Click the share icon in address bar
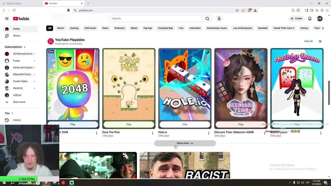The width and height of the screenshot is (331, 186). click(x=243, y=10)
